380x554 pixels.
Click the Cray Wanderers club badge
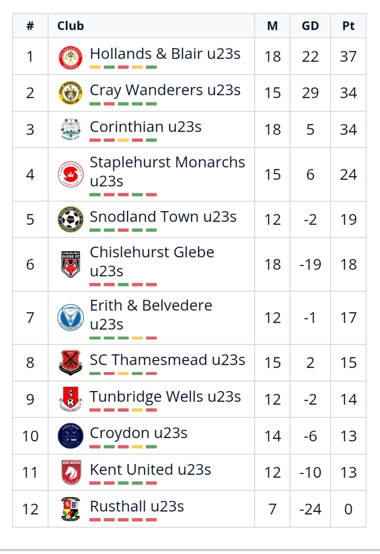71,93
